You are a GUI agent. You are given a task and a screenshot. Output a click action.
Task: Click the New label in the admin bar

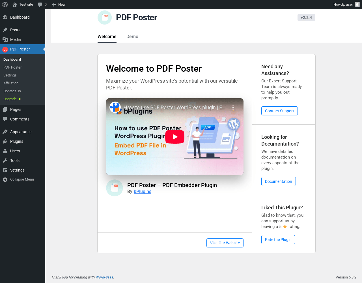point(62,5)
